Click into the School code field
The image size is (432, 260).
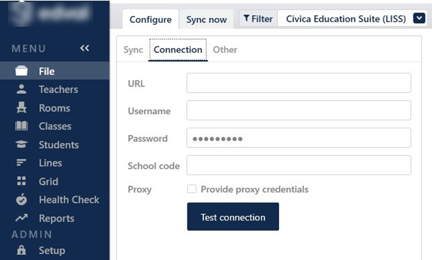point(298,165)
